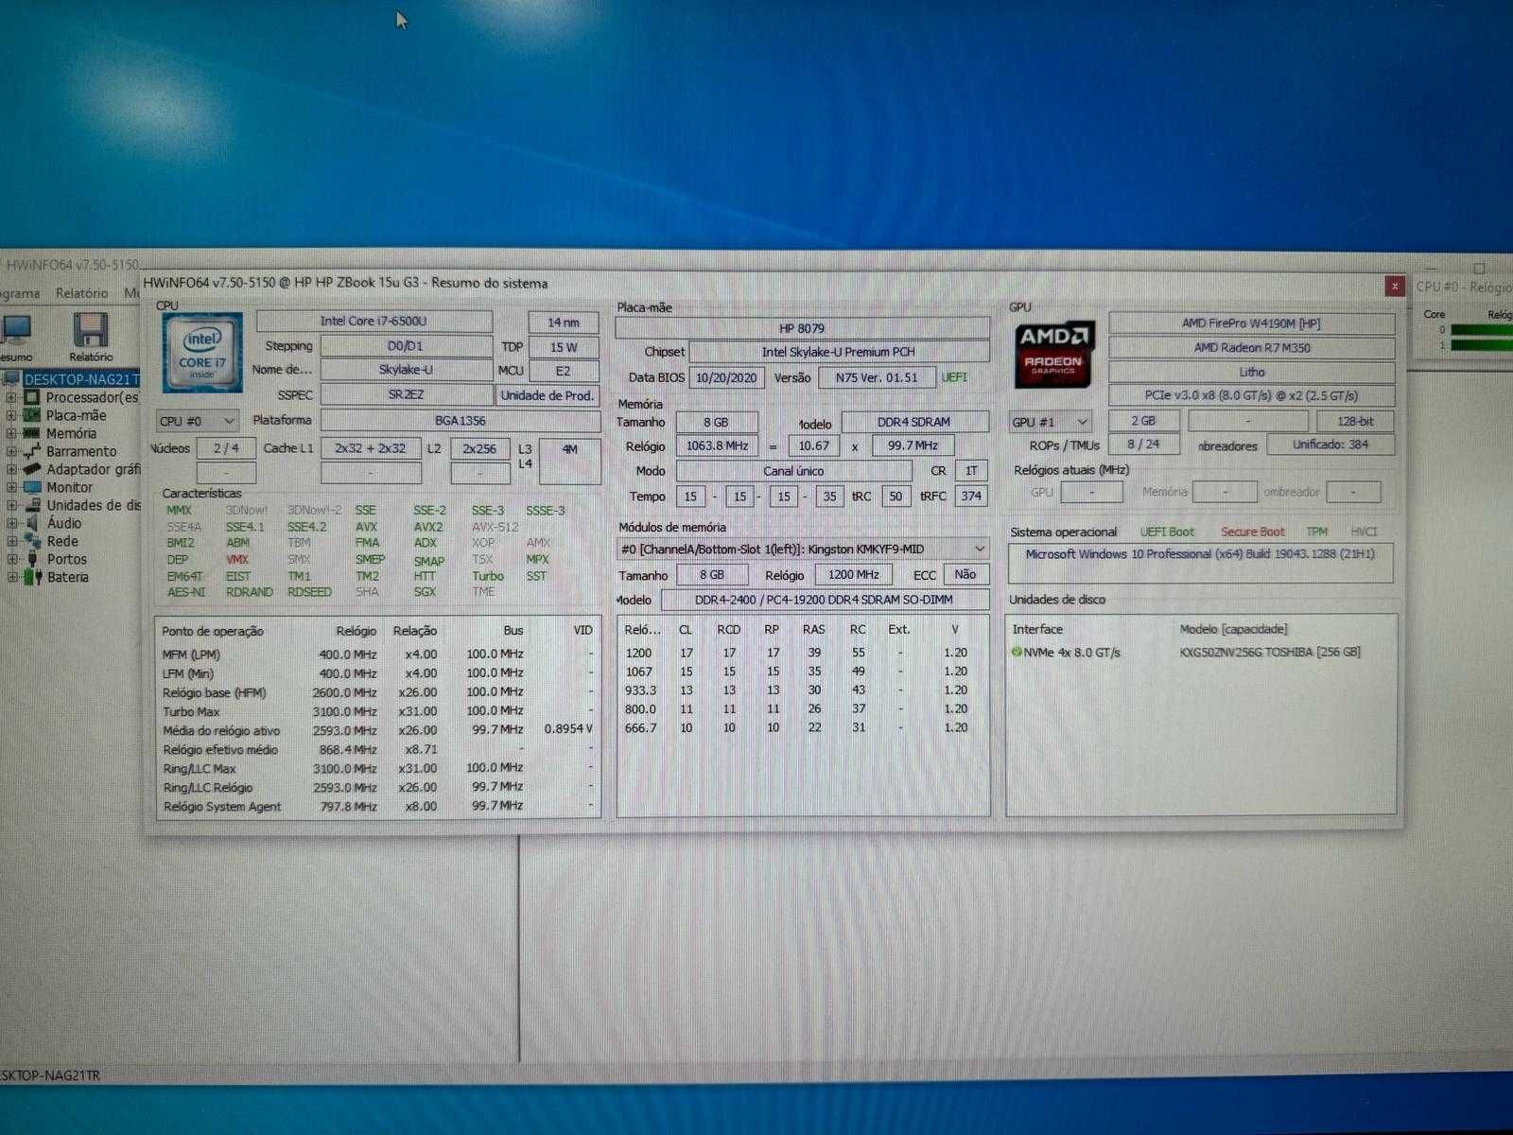
Task: Click the Secure Boot indicator
Action: [1252, 533]
